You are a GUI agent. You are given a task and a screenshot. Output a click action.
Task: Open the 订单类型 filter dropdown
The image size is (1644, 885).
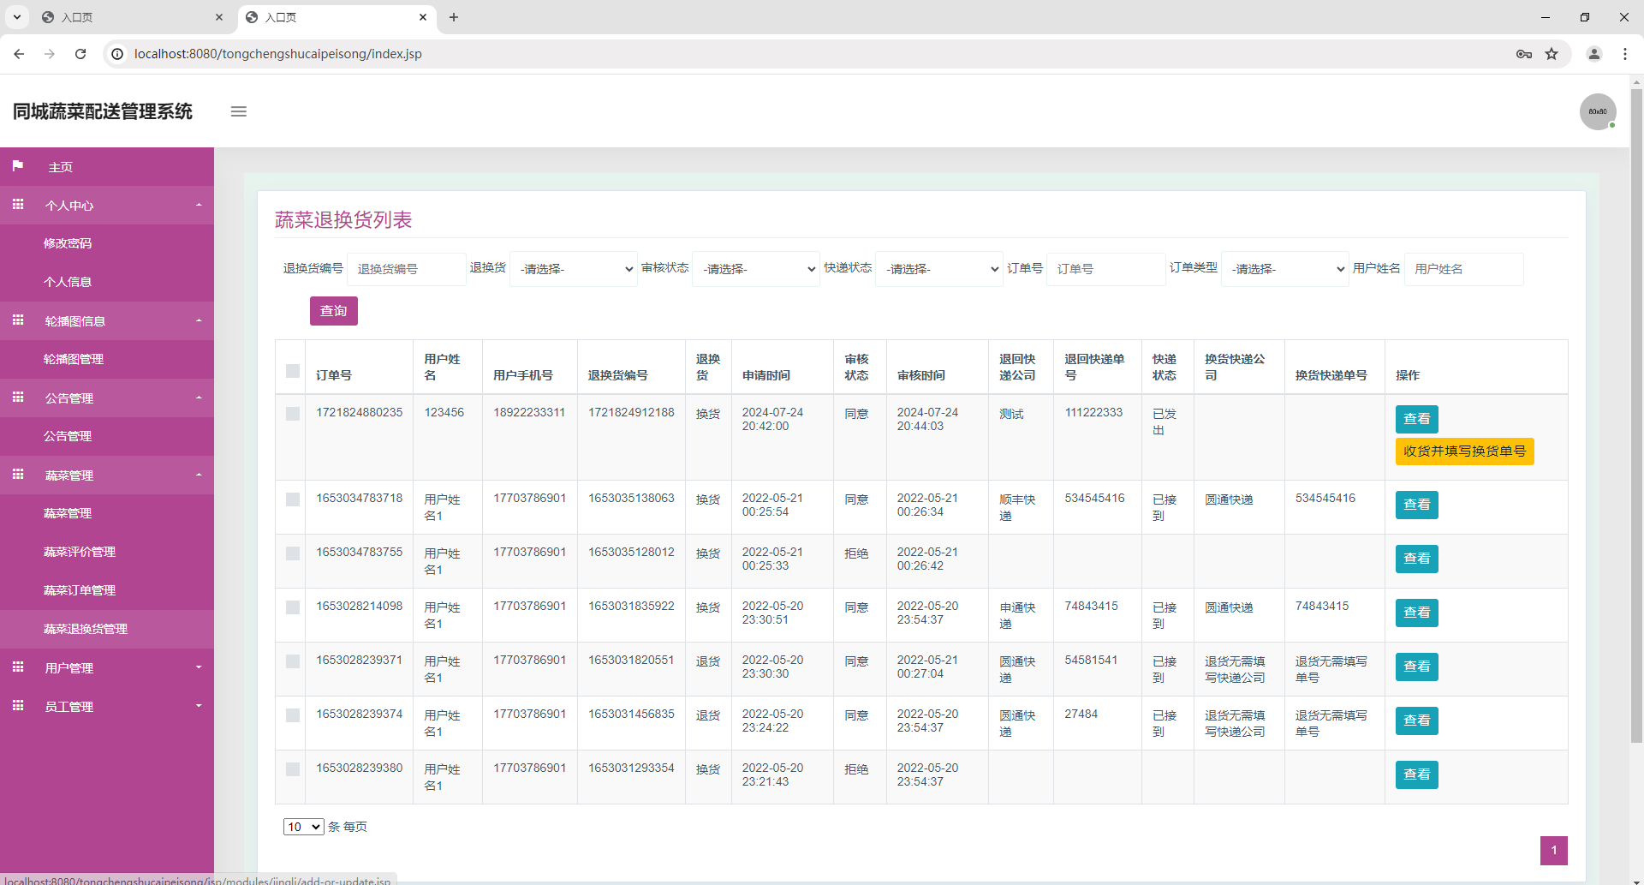1285,269
